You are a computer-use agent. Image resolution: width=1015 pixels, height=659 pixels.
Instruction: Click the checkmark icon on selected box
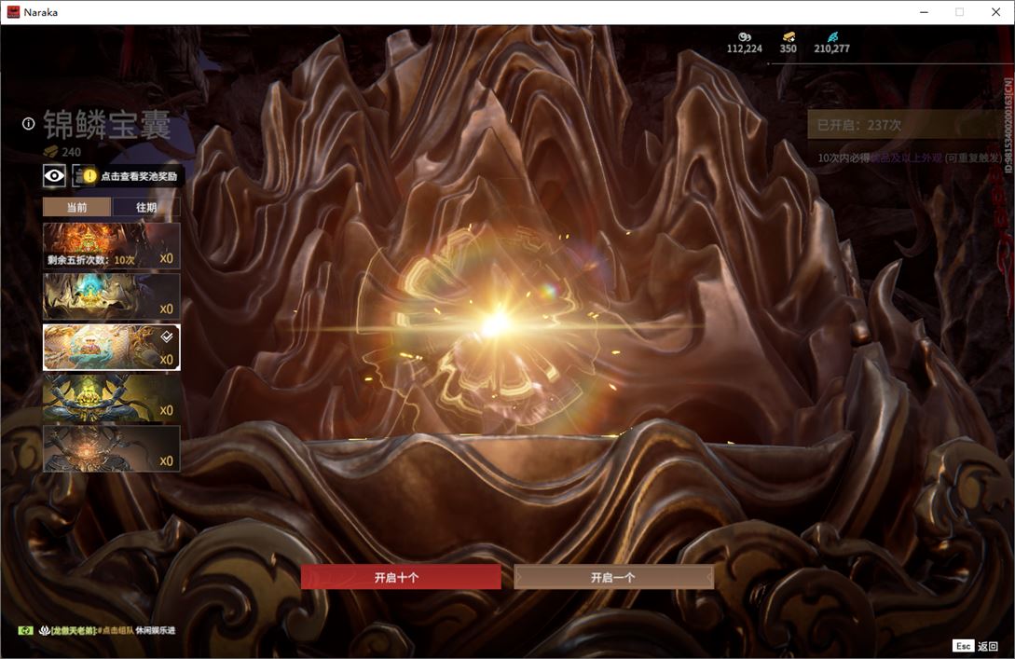pos(166,336)
